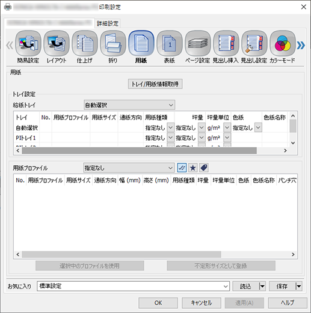Viewport: 311px width, 313px height.
Task: Click the ヘルプ button
Action: tap(288, 303)
